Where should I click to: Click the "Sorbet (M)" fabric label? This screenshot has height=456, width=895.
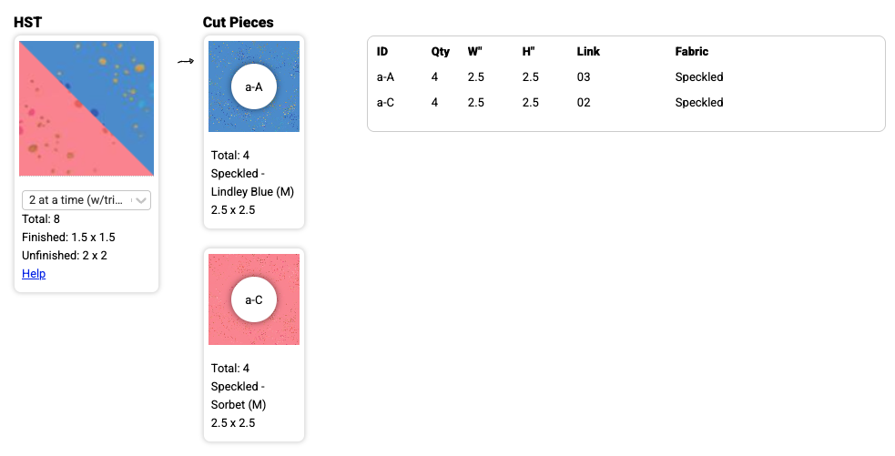[x=239, y=404]
